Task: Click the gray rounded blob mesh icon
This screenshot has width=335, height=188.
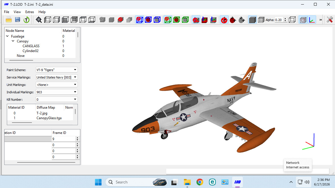Action: pyautogui.click(x=103, y=20)
